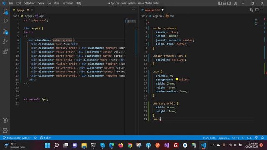Click Spaces: 2 indentation in status bar
Viewport: 267px width, 150px height.
coord(224,138)
